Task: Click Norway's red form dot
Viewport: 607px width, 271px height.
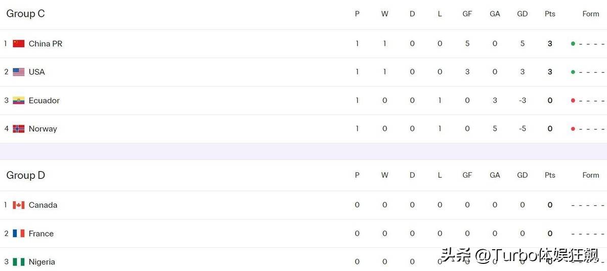Action: pos(573,129)
